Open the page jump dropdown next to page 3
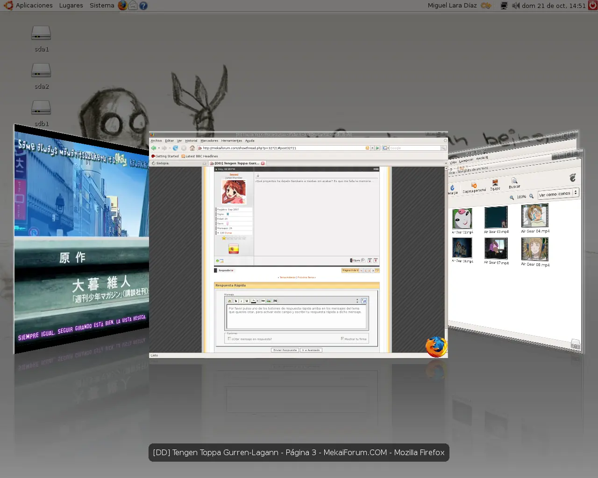The width and height of the screenshot is (598, 478). (x=377, y=270)
